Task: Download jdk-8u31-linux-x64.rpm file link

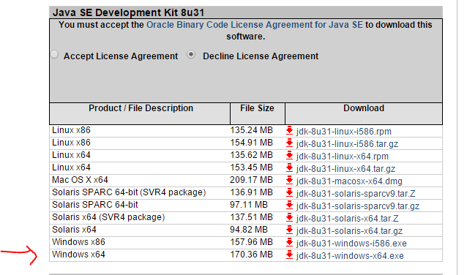Action: click(343, 157)
